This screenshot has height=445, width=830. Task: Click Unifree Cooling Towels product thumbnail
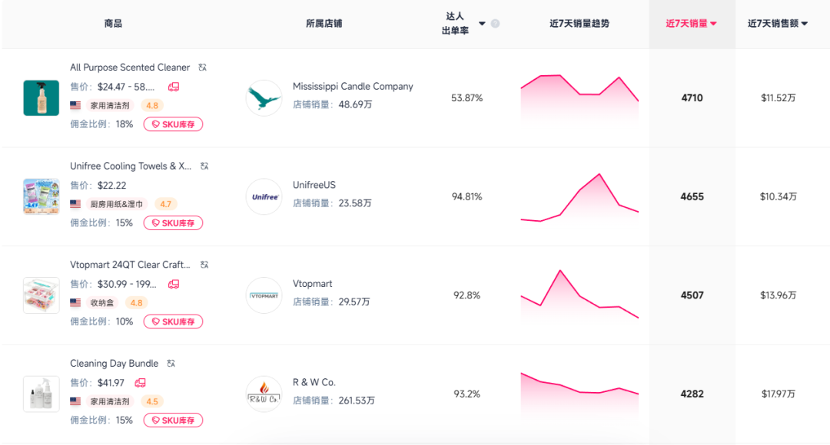click(41, 196)
